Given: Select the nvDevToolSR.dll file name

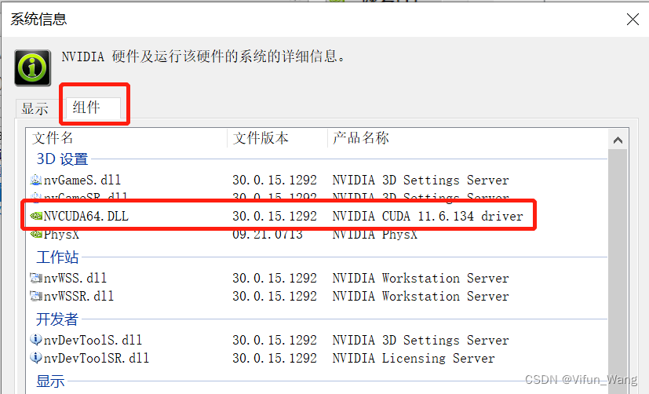Looking at the screenshot, I should 96,358.
